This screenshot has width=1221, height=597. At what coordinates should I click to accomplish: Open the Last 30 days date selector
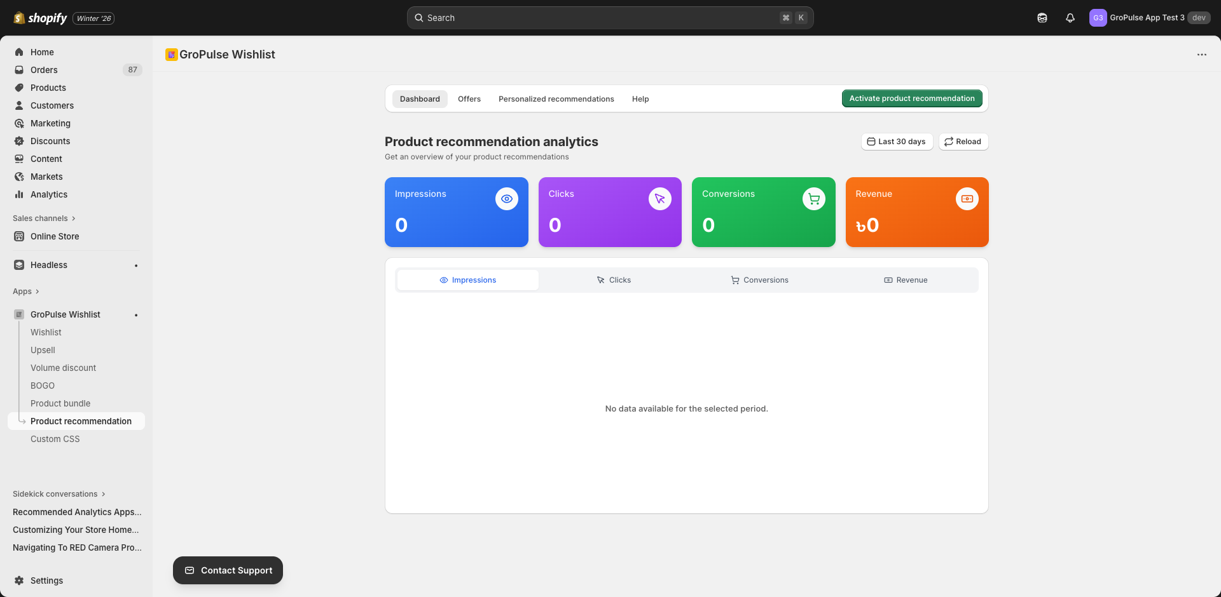(x=897, y=141)
